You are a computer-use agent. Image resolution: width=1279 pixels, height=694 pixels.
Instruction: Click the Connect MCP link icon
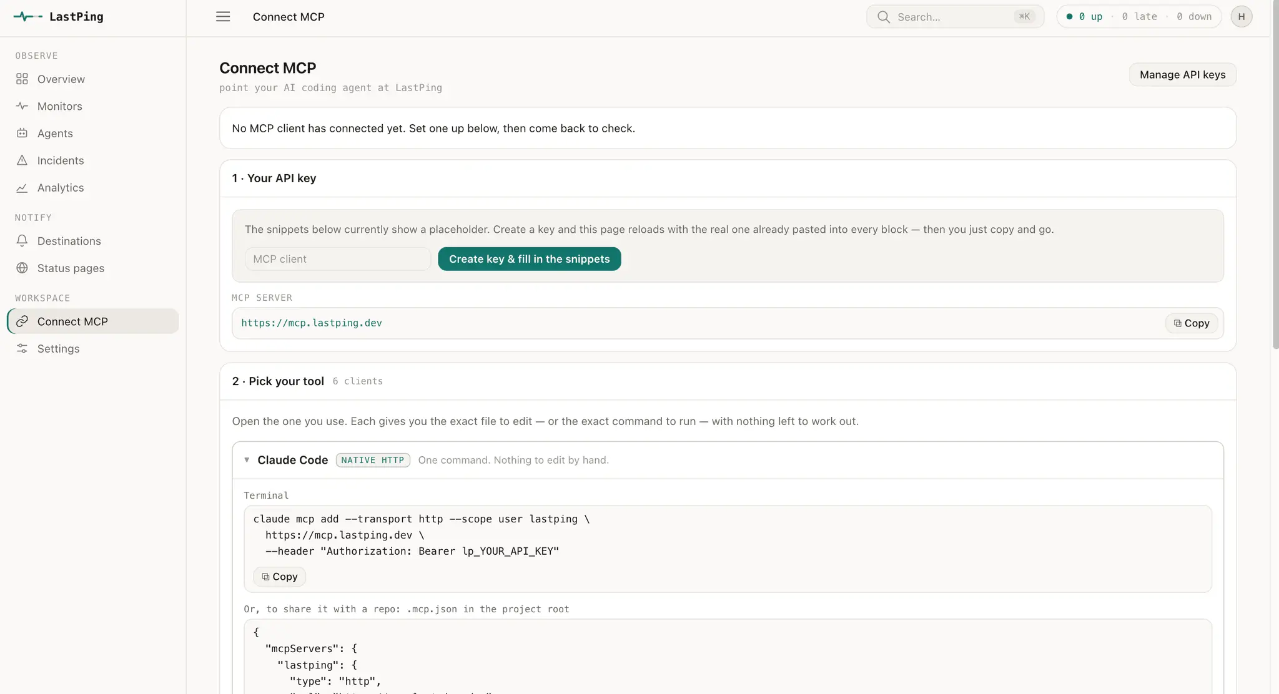(x=22, y=321)
